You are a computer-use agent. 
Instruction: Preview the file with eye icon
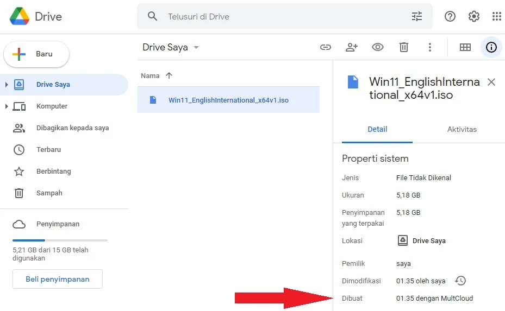point(377,47)
